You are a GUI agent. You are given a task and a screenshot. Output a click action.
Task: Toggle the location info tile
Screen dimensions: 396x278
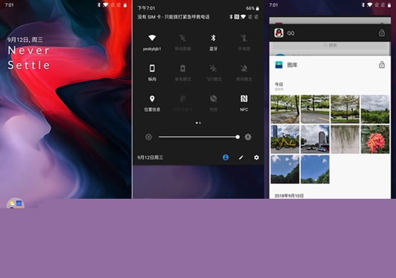[x=152, y=99]
